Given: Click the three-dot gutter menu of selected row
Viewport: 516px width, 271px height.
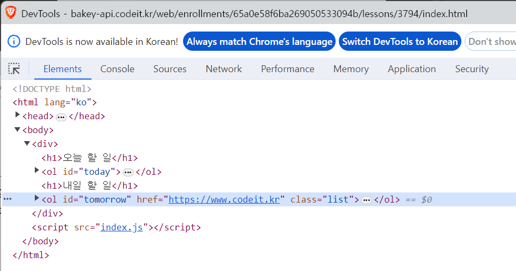Looking at the screenshot, I should (x=7, y=199).
